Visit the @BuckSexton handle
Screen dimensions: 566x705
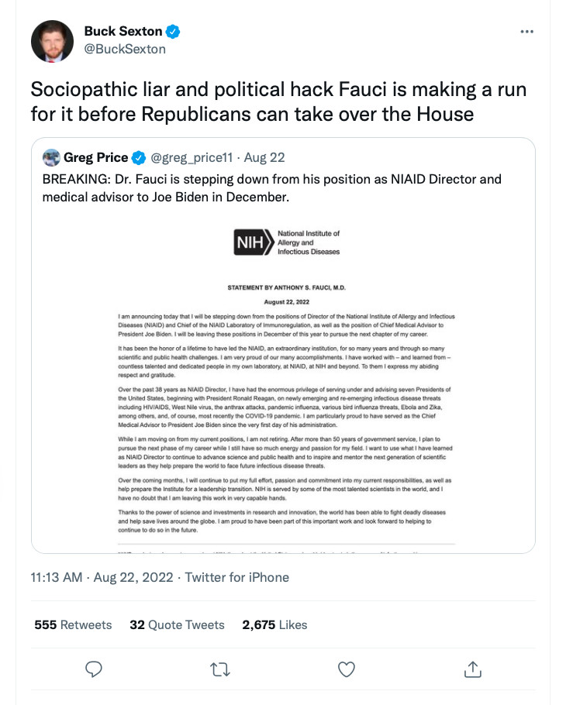coord(125,49)
